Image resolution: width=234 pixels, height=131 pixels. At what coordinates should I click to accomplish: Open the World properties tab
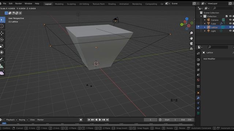[198, 80]
